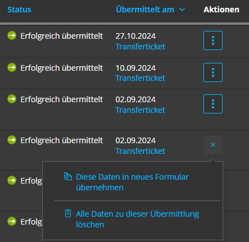Open three-dot menu beside third Transferticket row

pos(213,104)
